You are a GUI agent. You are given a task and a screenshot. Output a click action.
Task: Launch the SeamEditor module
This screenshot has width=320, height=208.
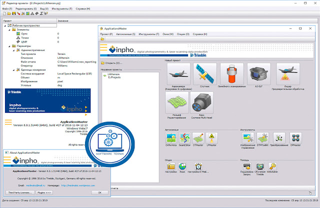pyautogui.click(x=184, y=138)
